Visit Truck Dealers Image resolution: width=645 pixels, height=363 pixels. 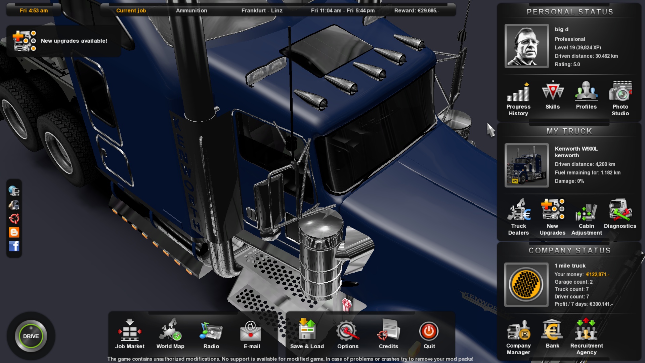(518, 217)
